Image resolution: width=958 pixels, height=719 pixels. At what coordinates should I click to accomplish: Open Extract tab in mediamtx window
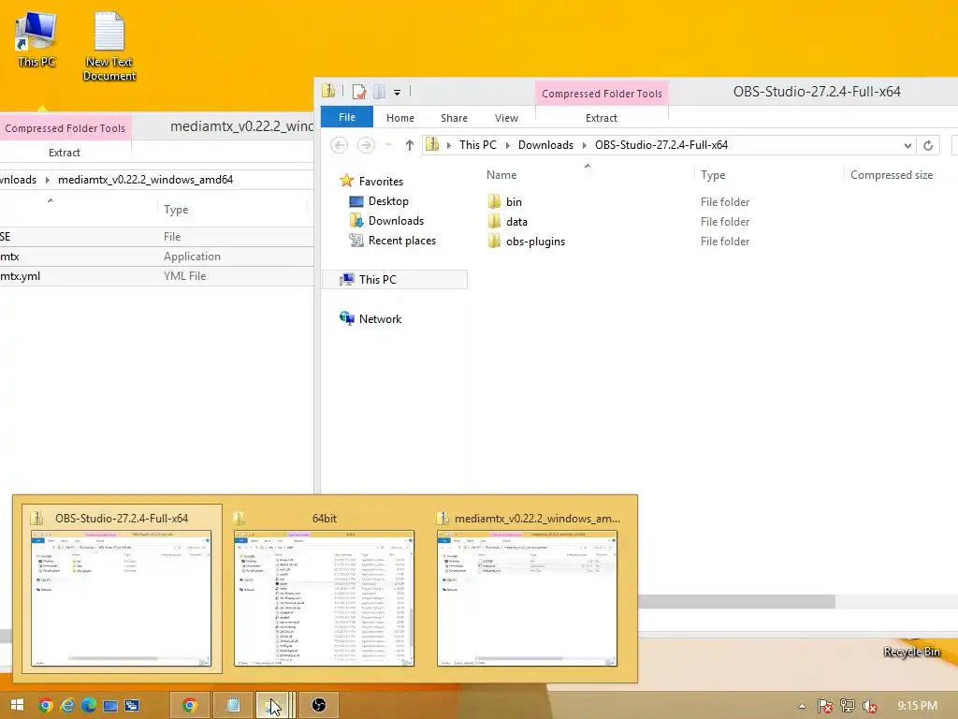tap(65, 153)
